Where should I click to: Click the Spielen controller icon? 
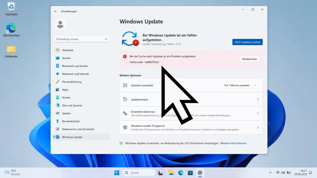click(x=57, y=113)
